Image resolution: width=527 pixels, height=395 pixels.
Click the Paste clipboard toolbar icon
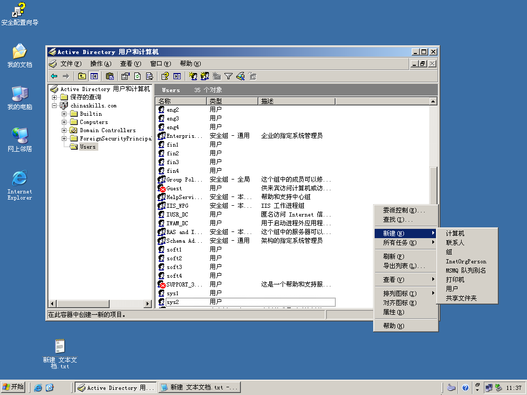[110, 76]
